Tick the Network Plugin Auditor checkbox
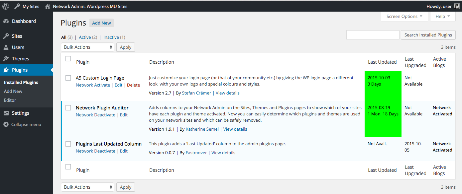 [68, 108]
